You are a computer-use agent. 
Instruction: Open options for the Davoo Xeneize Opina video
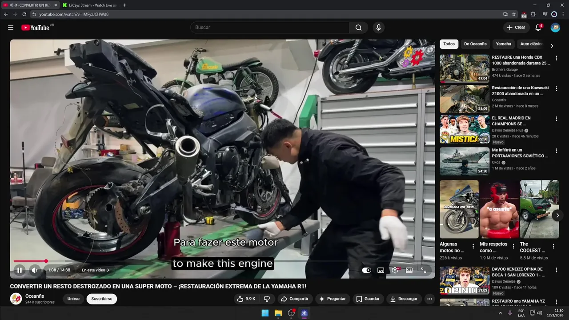coord(556,270)
